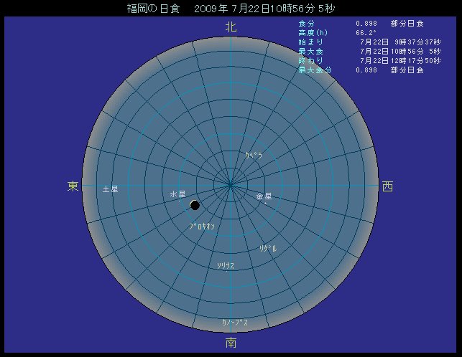Click the 西 (west) compass label

pyautogui.click(x=387, y=186)
